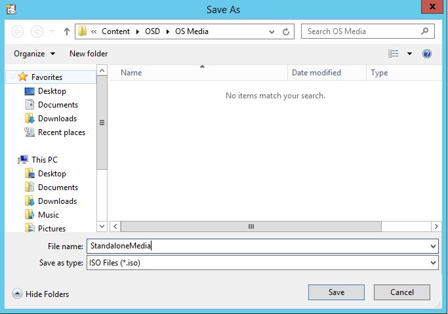Click the Up one level arrow icon
448x314 pixels.
(67, 31)
